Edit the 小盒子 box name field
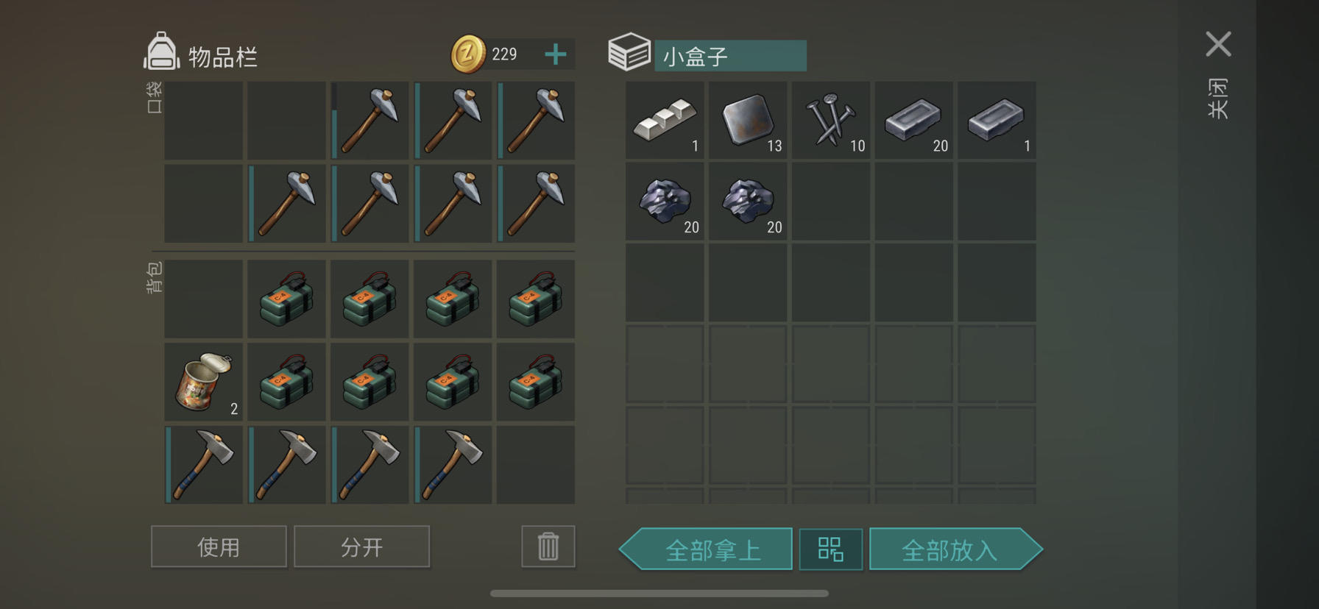 (x=730, y=56)
